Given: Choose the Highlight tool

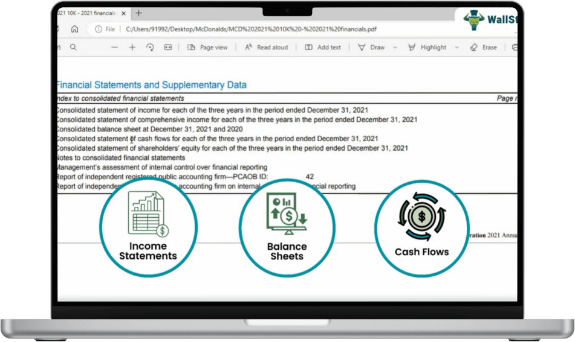Looking at the screenshot, I should 427,47.
